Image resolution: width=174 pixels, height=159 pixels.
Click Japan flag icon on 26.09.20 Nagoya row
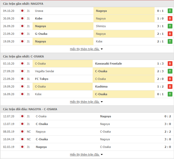tap(22, 26)
